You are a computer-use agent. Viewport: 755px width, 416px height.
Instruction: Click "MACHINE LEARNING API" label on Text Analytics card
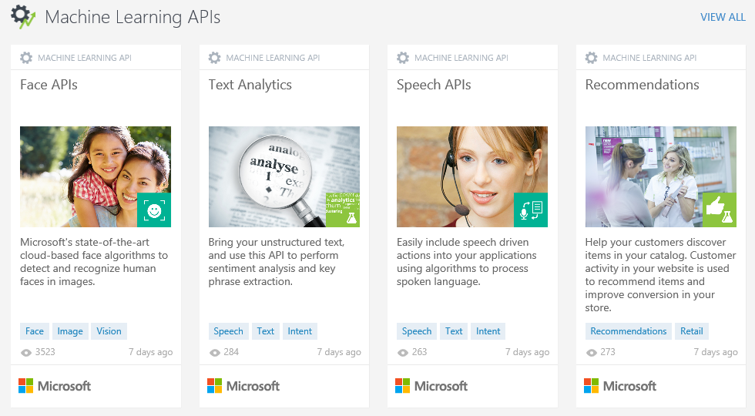(x=273, y=58)
